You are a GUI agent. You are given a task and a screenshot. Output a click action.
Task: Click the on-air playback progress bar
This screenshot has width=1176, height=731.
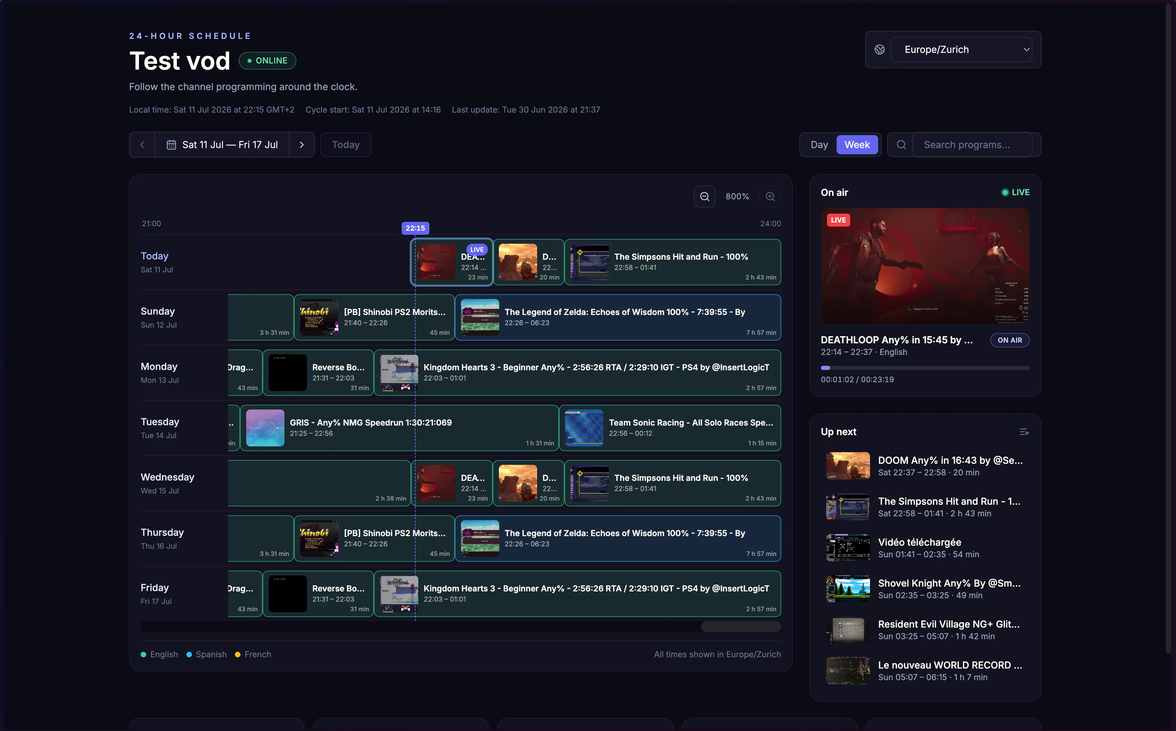click(925, 368)
